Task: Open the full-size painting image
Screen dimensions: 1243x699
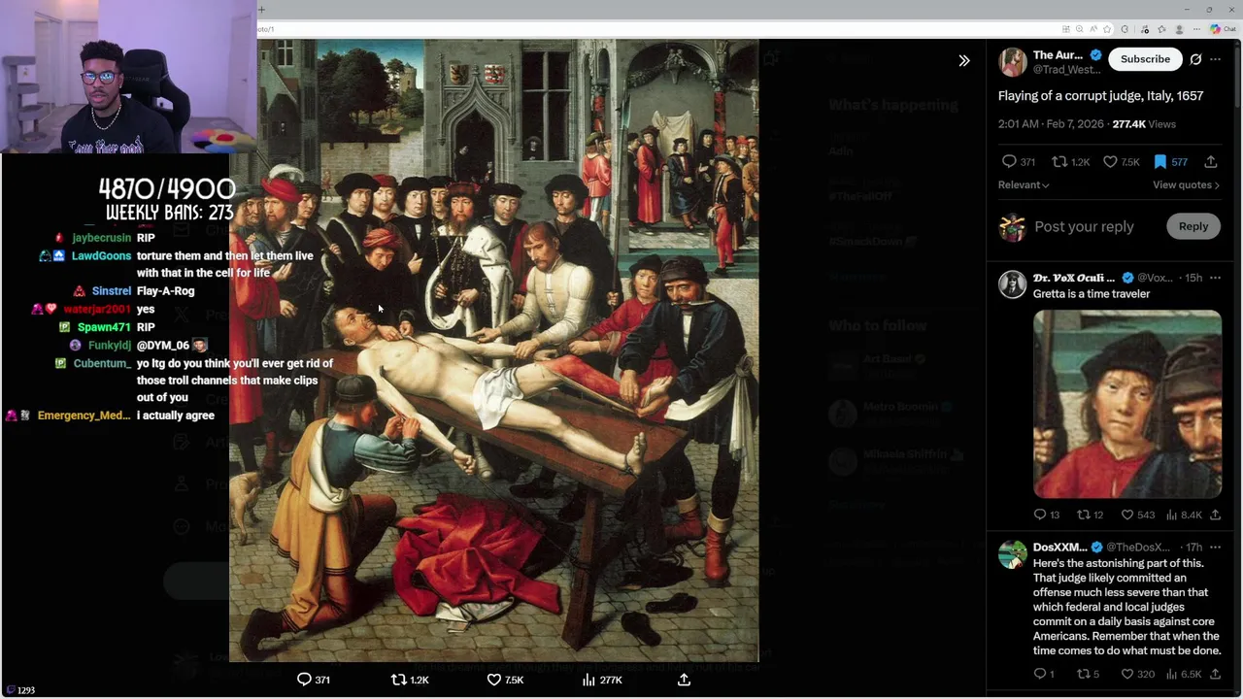Action: click(493, 350)
